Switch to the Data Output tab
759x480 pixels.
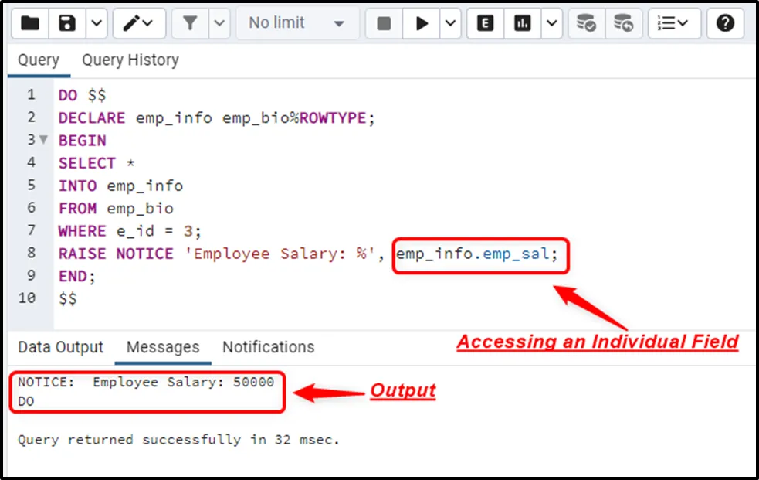click(60, 347)
